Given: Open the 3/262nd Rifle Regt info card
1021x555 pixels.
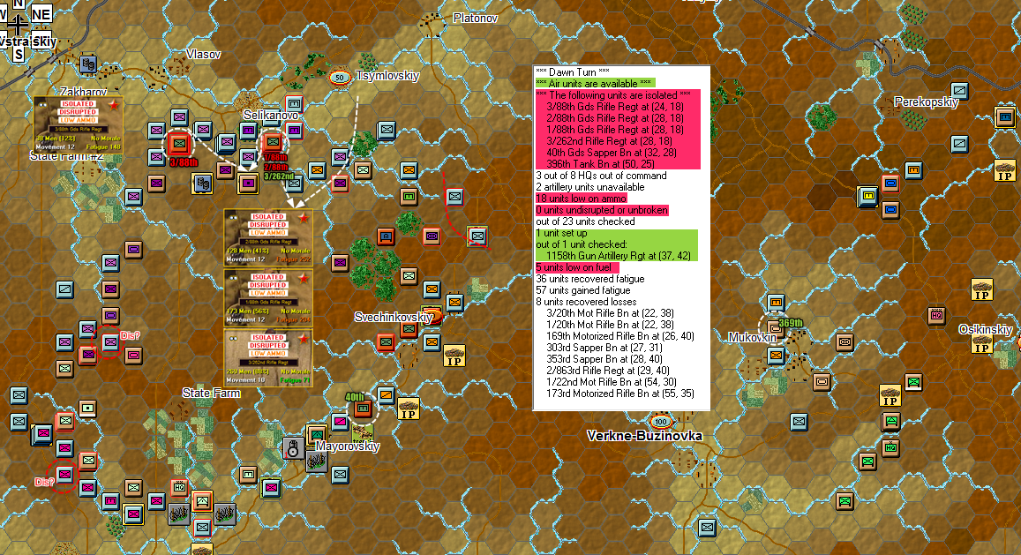Looking at the screenshot, I should point(268,359).
